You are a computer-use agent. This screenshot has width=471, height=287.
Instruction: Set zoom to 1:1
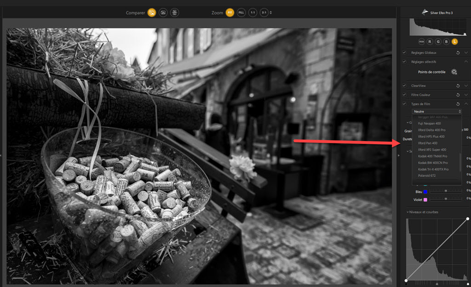253,12
